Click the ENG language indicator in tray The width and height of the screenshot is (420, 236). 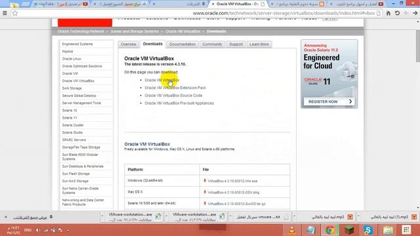tap(28, 230)
